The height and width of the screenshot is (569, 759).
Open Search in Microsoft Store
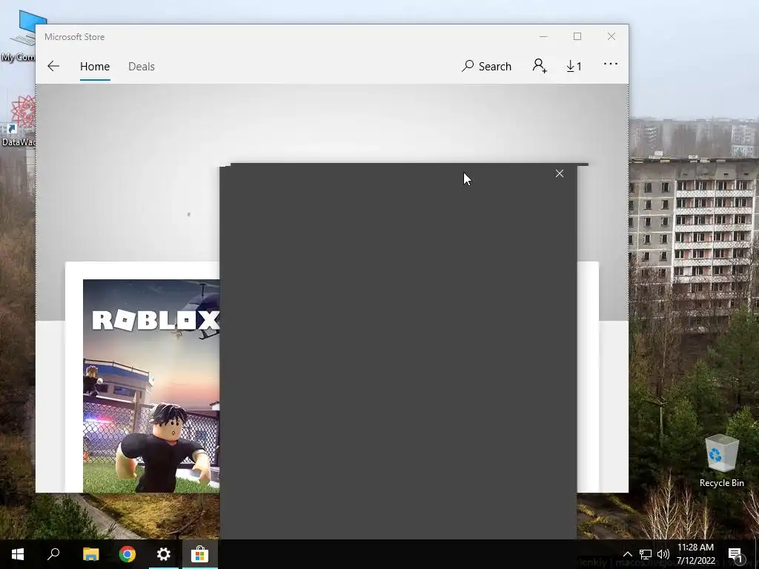click(486, 66)
